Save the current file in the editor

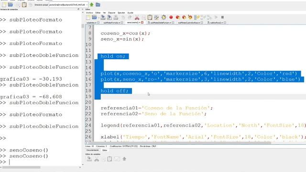tap(103, 17)
